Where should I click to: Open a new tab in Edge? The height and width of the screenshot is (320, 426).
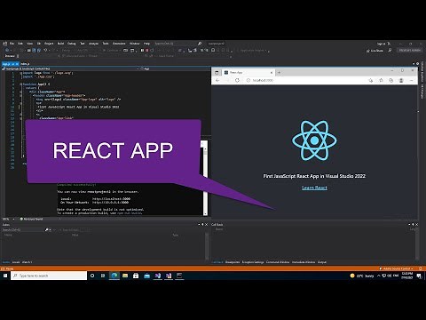click(279, 72)
